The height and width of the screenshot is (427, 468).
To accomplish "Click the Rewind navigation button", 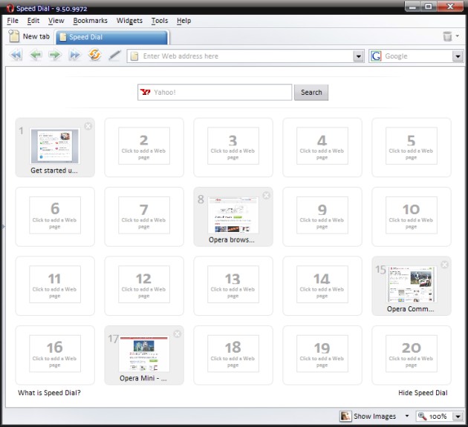I will point(16,55).
